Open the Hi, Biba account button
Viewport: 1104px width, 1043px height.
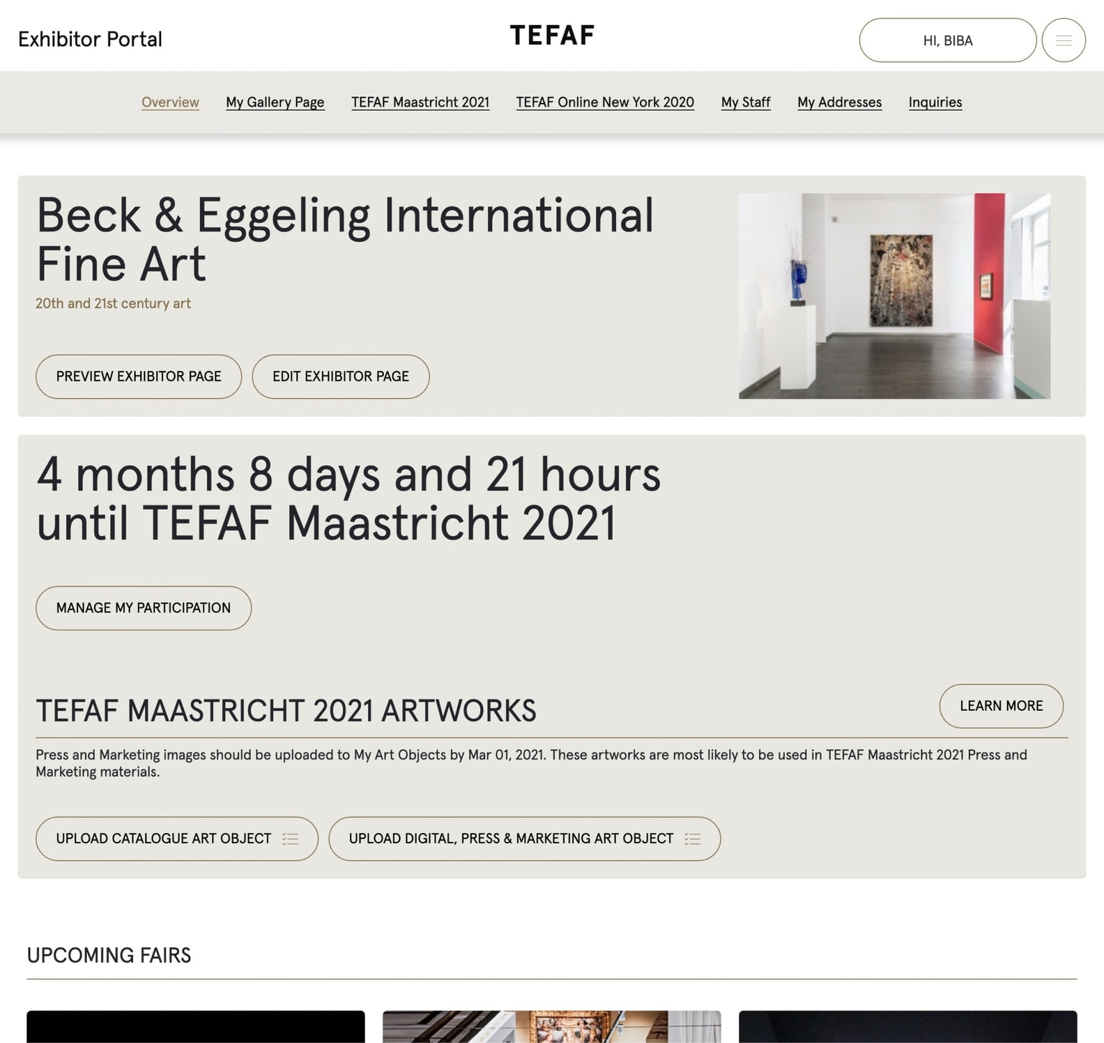[x=947, y=40]
